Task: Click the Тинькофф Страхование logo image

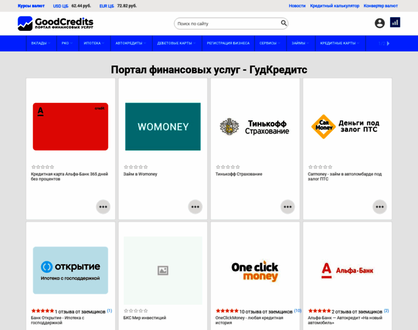Action: pos(255,127)
